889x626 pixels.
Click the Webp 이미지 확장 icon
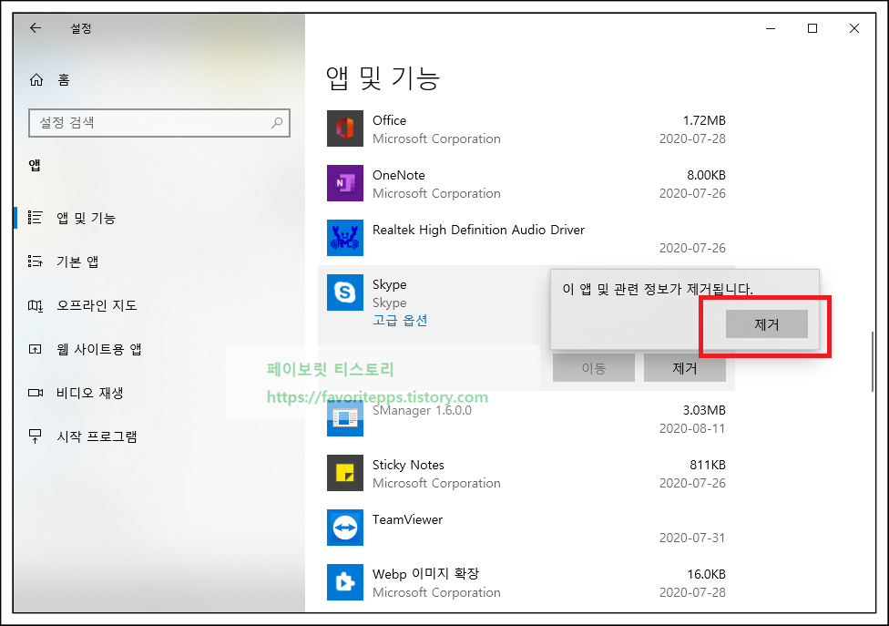coord(344,582)
